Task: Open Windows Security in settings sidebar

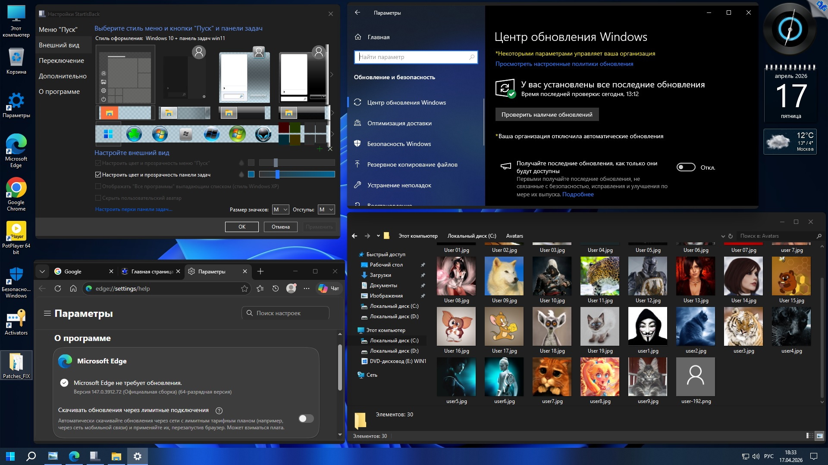Action: tap(399, 144)
